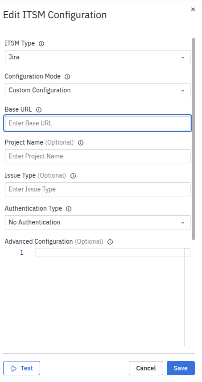Image resolution: width=202 pixels, height=382 pixels.
Task: Click into the Enter Project Name field
Action: (98, 156)
